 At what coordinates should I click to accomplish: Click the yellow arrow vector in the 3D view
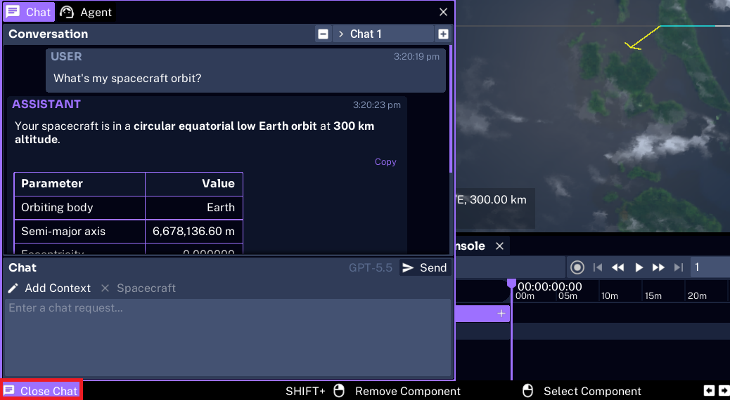(x=643, y=38)
